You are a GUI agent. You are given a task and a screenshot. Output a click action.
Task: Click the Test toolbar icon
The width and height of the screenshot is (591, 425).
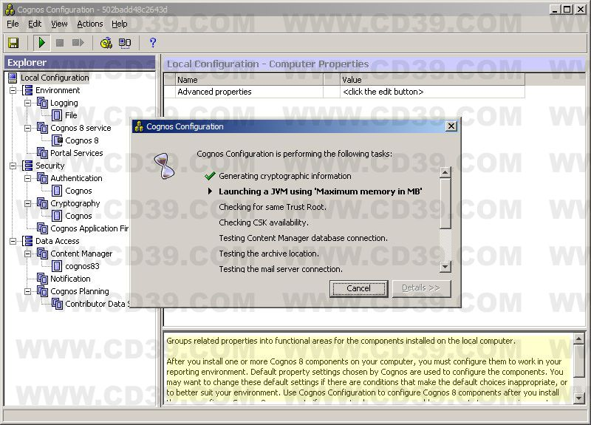106,43
